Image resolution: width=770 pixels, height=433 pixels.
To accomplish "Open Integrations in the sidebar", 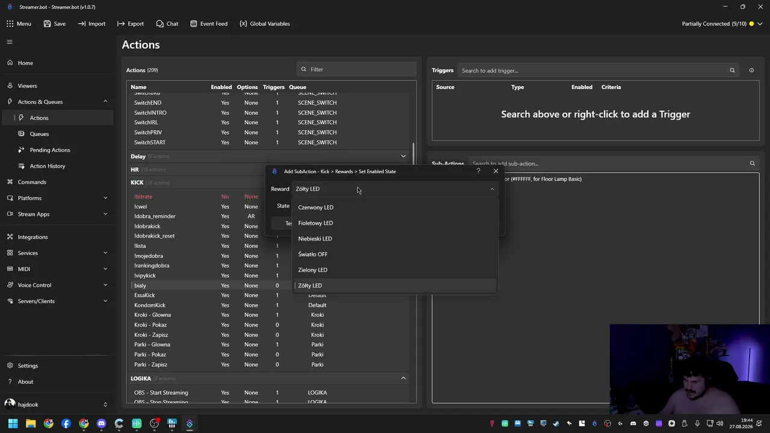I will point(57,237).
